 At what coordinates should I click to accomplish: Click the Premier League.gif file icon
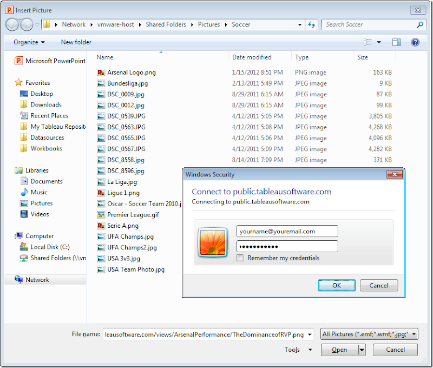[101, 214]
